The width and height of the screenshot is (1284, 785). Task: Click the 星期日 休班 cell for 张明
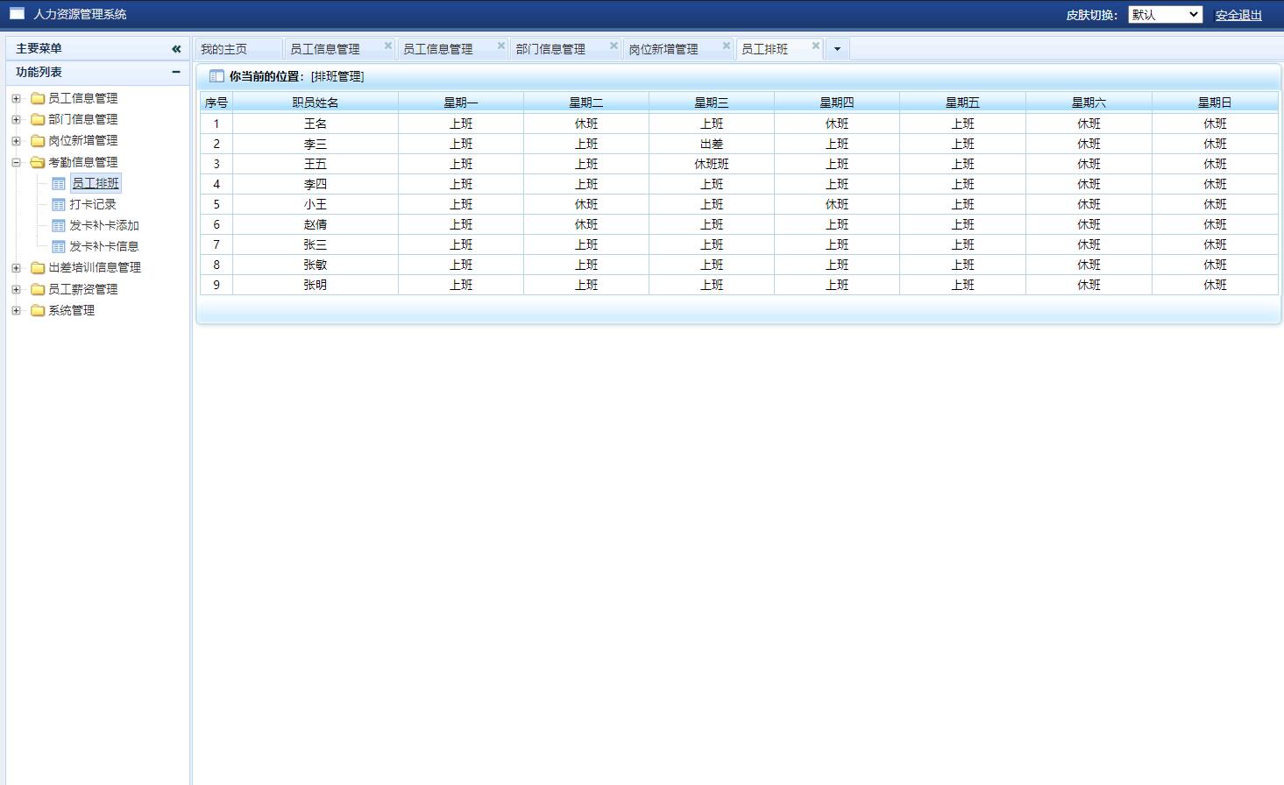coord(1215,285)
